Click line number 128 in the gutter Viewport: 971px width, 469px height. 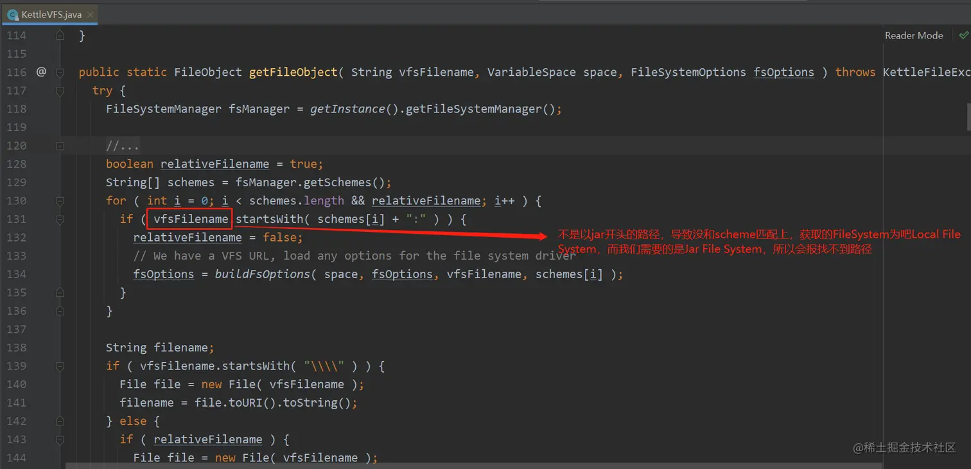(x=17, y=164)
